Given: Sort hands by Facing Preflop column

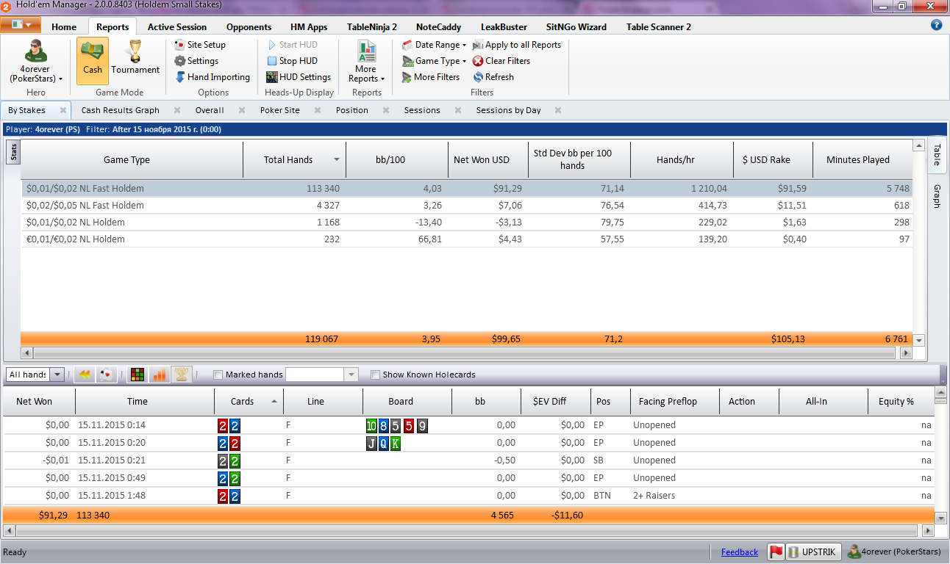Looking at the screenshot, I should (x=675, y=402).
